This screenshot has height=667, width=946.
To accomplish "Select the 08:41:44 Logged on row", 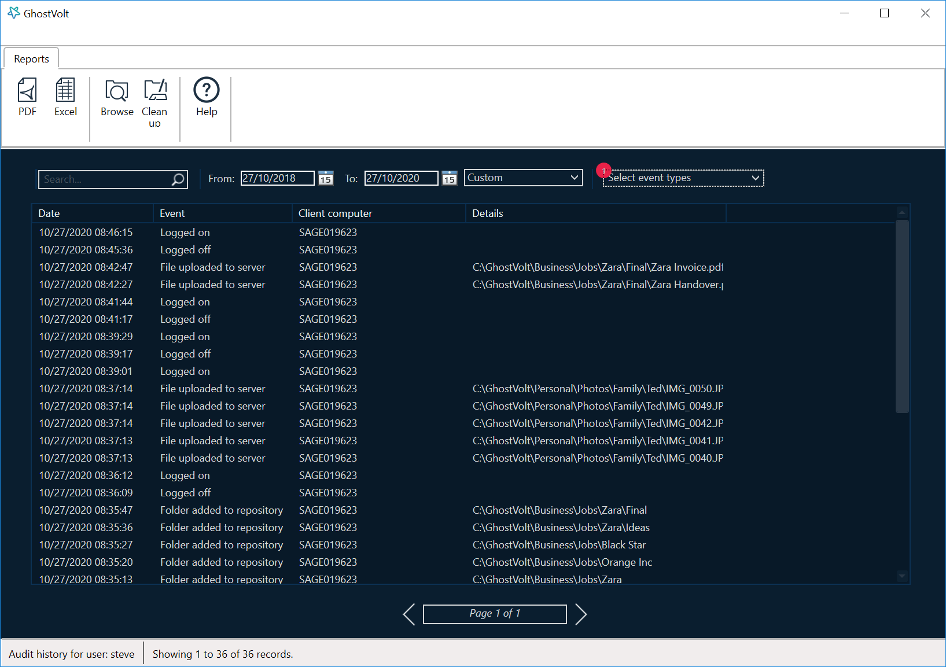I will coord(463,301).
